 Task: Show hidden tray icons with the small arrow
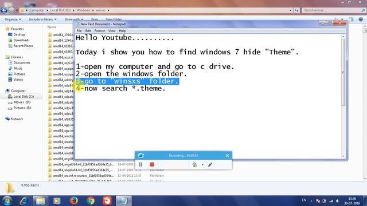point(311,201)
